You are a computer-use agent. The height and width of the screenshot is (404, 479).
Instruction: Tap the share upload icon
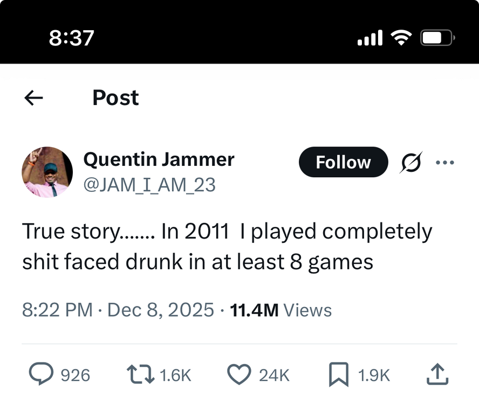437,374
